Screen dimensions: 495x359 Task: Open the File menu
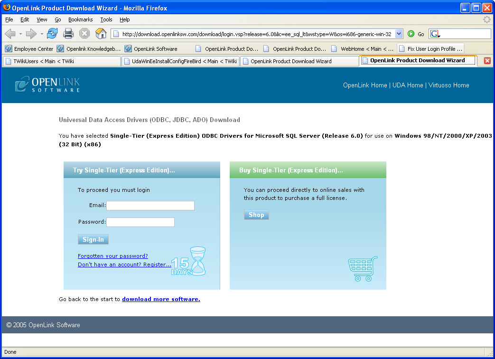[x=9, y=19]
